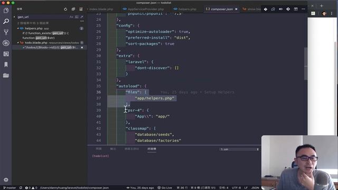The width and height of the screenshot is (338, 190).
Task: Toggle the eye file annotations icon
Action: click(280, 9)
